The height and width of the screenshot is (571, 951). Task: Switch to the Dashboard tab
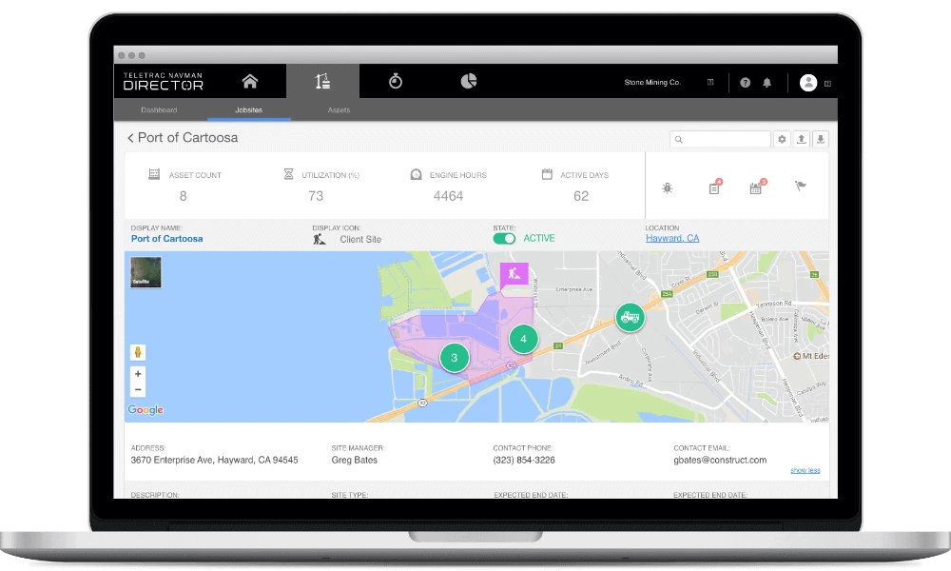(159, 110)
